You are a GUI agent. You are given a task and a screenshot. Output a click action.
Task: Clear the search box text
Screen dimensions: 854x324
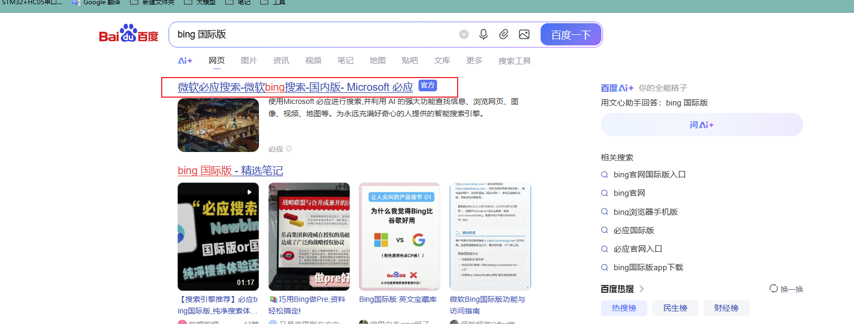[464, 34]
